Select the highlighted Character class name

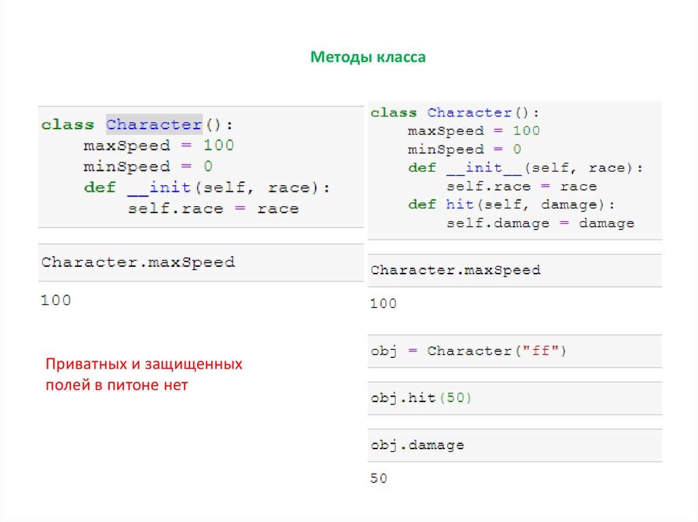154,125
